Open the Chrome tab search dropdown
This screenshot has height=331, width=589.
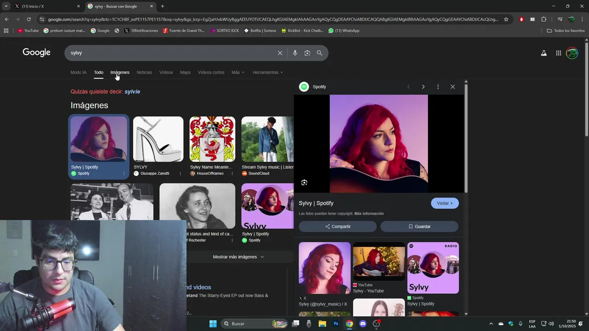pyautogui.click(x=6, y=6)
